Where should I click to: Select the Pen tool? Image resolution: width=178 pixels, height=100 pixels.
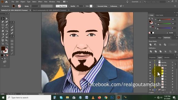pyautogui.click(x=3, y=22)
